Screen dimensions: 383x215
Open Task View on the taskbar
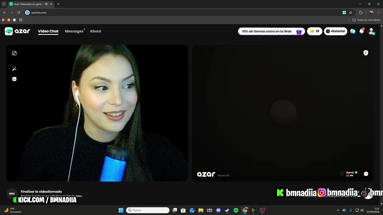coord(175,210)
